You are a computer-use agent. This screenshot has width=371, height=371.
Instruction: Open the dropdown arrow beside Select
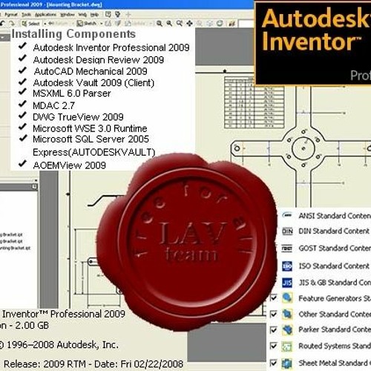[x=45, y=24]
